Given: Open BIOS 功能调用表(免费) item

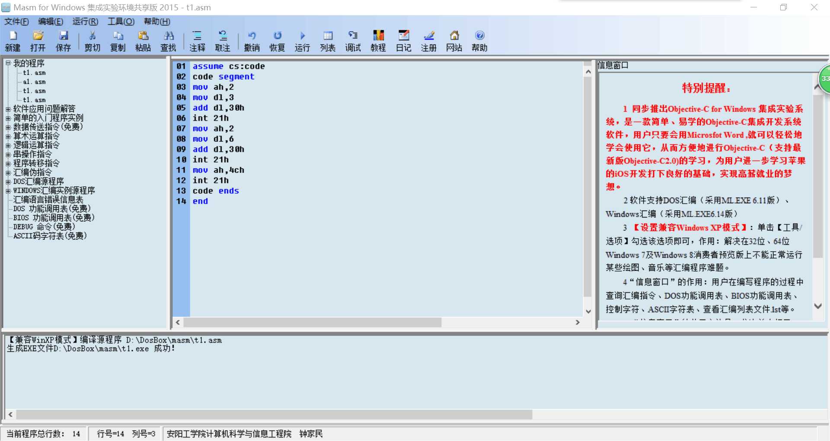Looking at the screenshot, I should click(54, 218).
